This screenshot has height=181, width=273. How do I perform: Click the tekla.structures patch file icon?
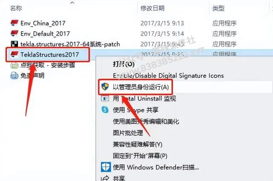point(14,44)
